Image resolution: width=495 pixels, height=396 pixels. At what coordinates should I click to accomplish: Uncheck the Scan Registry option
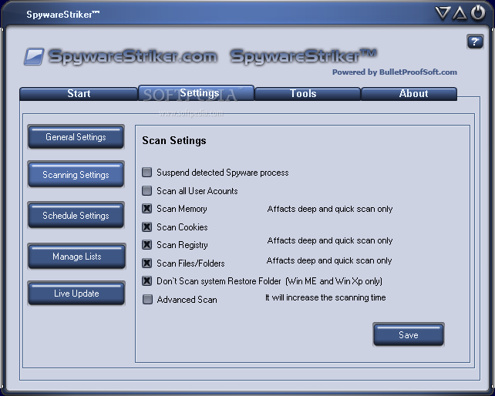tap(146, 245)
